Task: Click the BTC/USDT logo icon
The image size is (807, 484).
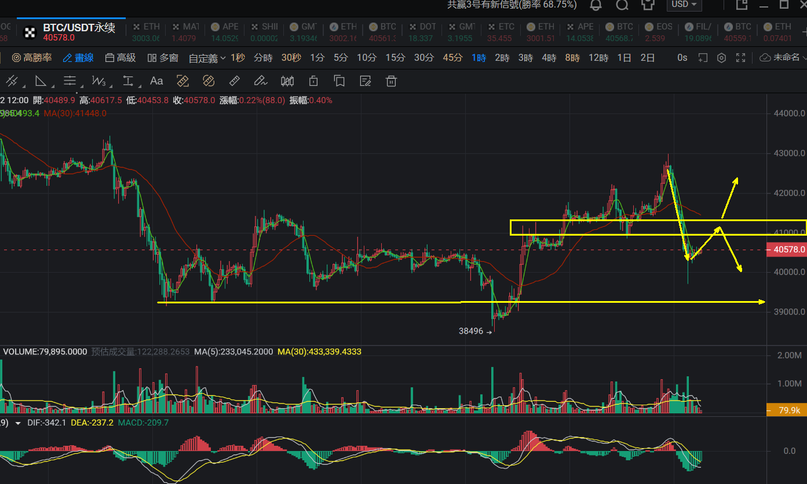Action: pos(29,32)
